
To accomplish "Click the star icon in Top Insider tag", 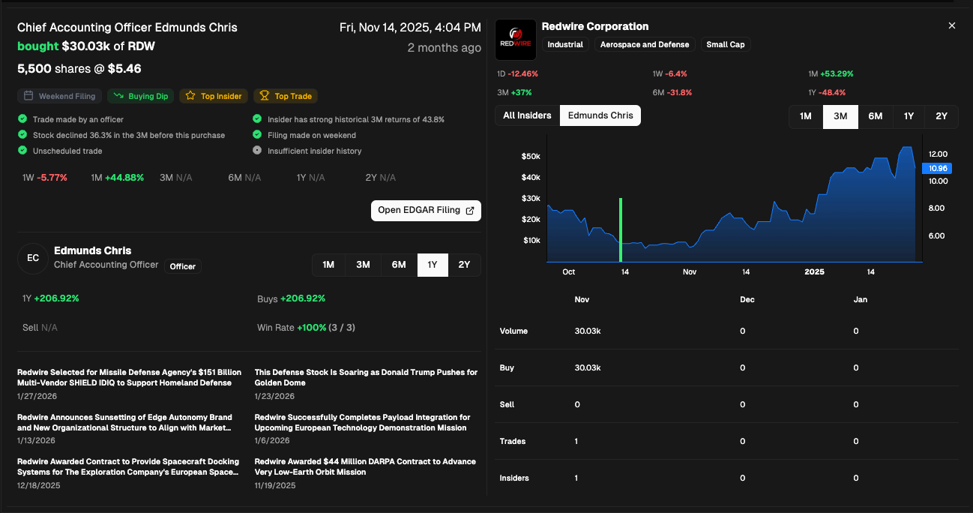I will point(190,96).
